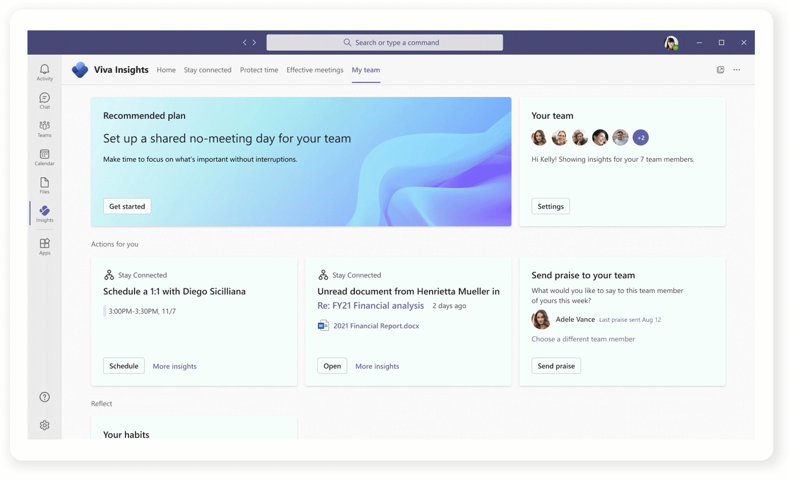789x481 pixels.
Task: Go back using the back arrow
Action: pos(245,42)
